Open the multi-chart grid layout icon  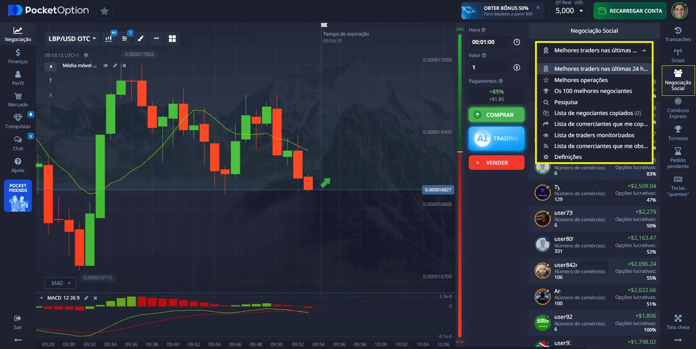[172, 39]
